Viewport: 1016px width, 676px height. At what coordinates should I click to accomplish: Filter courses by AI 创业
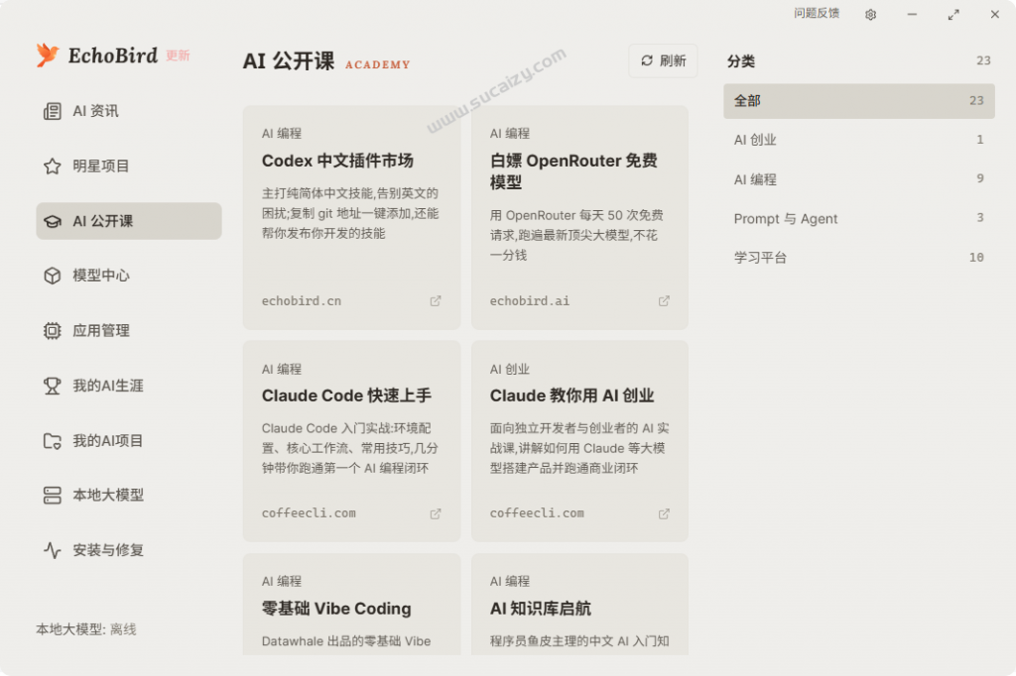tap(858, 140)
